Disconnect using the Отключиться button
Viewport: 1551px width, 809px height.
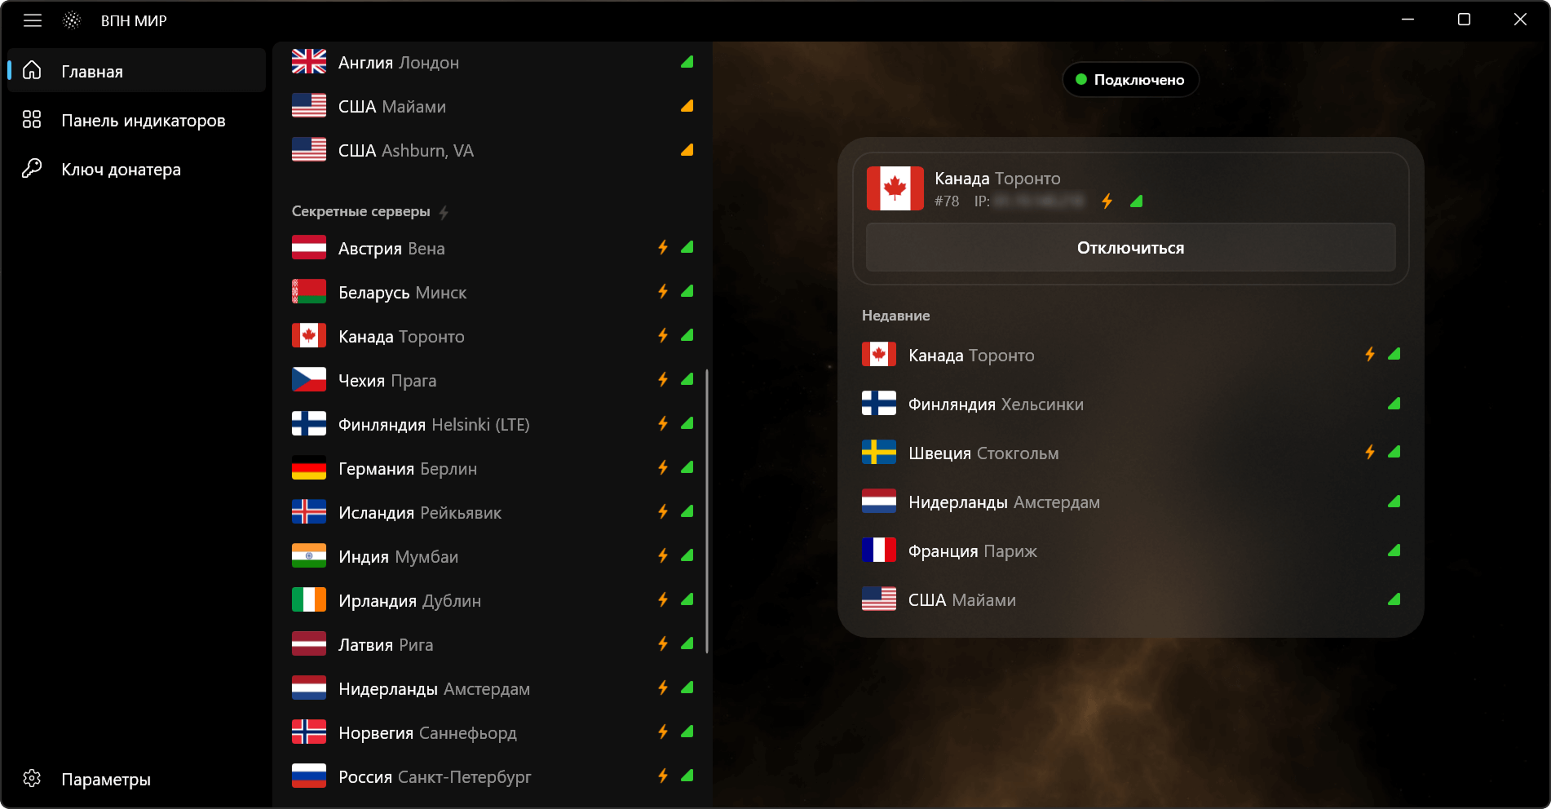click(x=1130, y=247)
